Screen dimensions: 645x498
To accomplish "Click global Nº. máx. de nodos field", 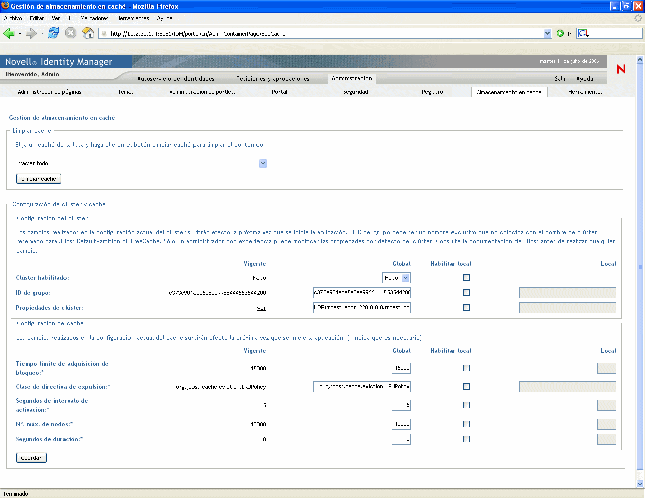I will (x=401, y=424).
